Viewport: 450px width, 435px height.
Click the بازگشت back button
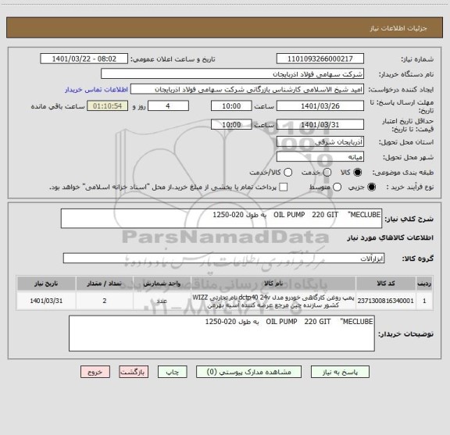[x=134, y=372]
